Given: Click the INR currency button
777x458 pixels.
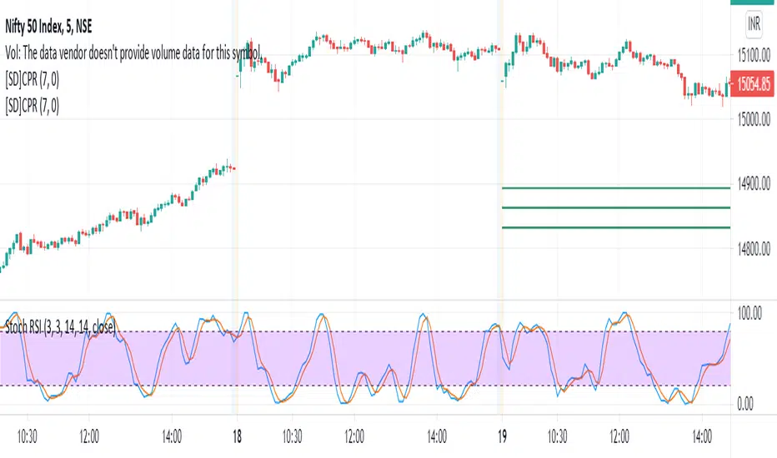Looking at the screenshot, I should click(x=754, y=27).
